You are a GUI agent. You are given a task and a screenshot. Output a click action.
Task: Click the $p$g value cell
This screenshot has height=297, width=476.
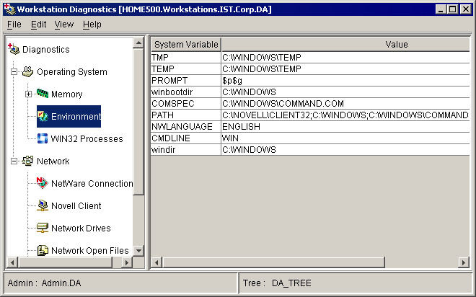coord(345,81)
